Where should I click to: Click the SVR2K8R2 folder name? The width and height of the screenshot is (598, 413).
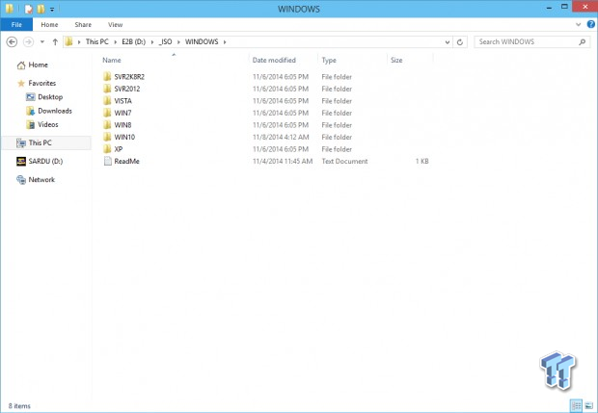pos(129,77)
